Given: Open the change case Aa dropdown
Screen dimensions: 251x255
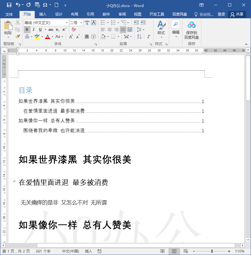Looking at the screenshot, I should (59, 37).
